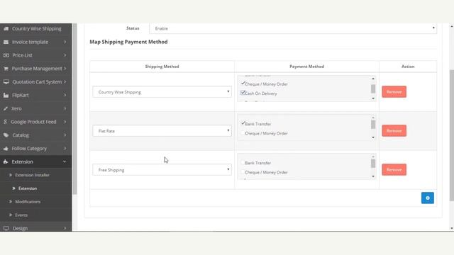Click the Xero wrench icon
Screen dimensions: 454x255
coord(6,108)
